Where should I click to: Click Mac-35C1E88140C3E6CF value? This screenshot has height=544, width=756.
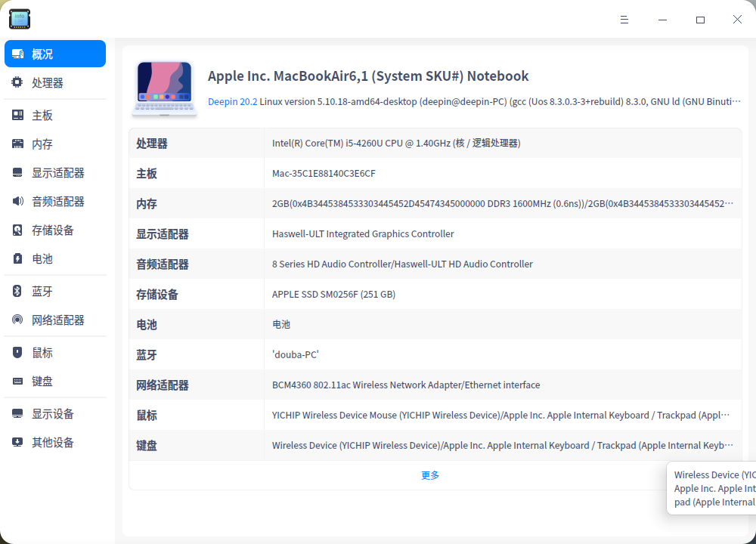point(324,174)
